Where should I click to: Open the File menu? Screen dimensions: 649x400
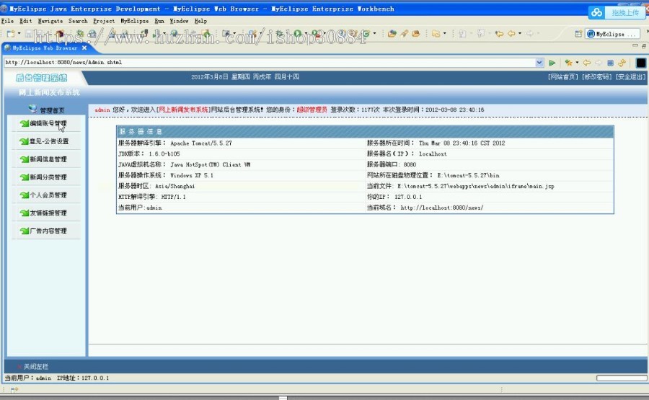click(7, 21)
